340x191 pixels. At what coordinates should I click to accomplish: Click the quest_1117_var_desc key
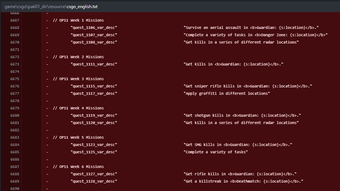94,93
